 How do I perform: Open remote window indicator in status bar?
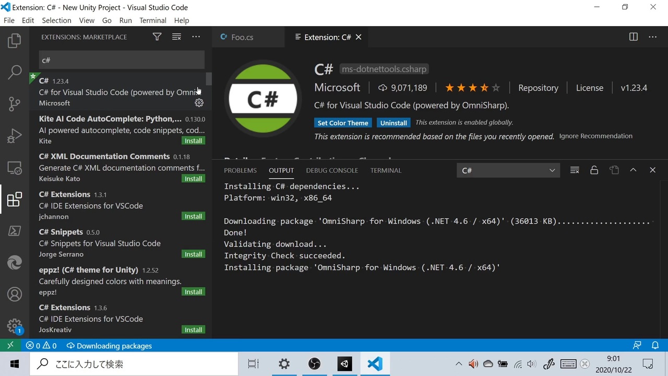point(10,346)
